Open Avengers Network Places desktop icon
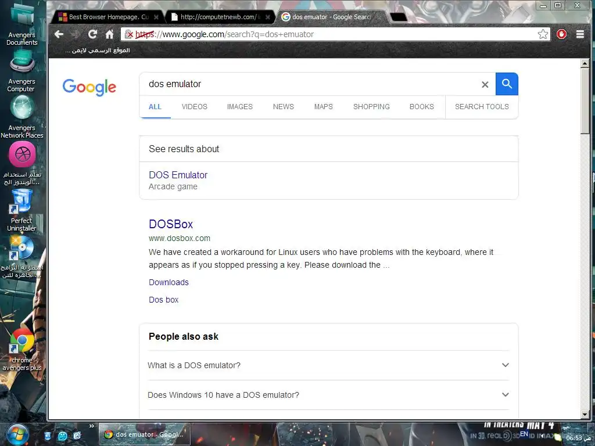This screenshot has height=446, width=595. (22, 117)
